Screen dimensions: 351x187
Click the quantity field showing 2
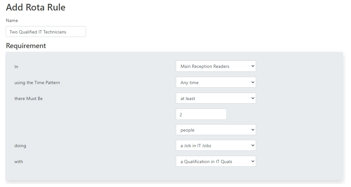[x=201, y=114]
